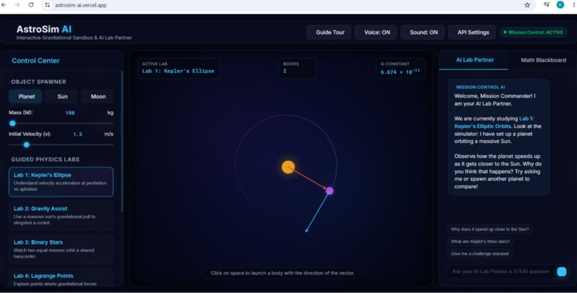Choose suggestion "What are Kepler's three laws?"
577x293 pixels.
point(480,242)
